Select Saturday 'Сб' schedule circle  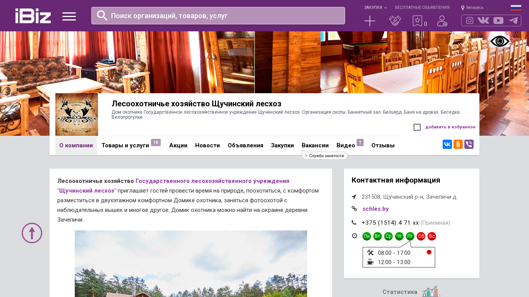pos(421,236)
